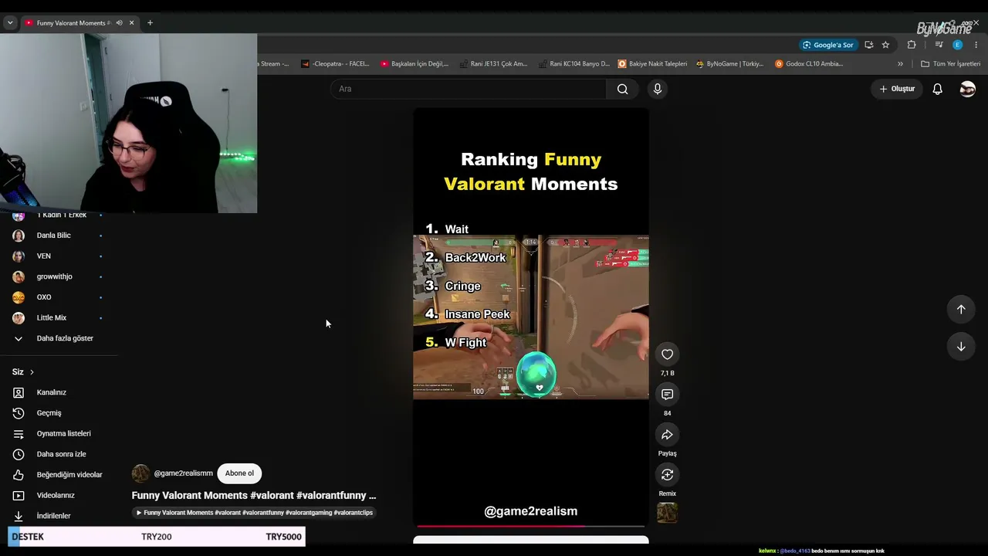Image resolution: width=988 pixels, height=556 pixels.
Task: Mute the tab using the speaker icon
Action: [x=119, y=23]
